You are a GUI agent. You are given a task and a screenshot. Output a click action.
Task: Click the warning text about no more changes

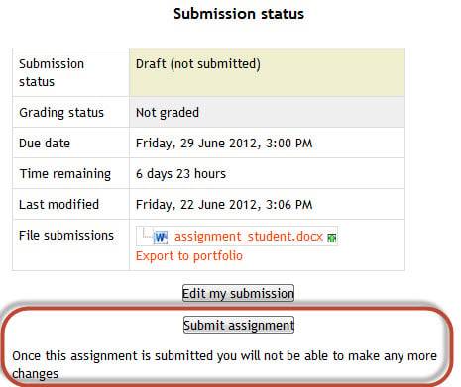[x=224, y=365]
